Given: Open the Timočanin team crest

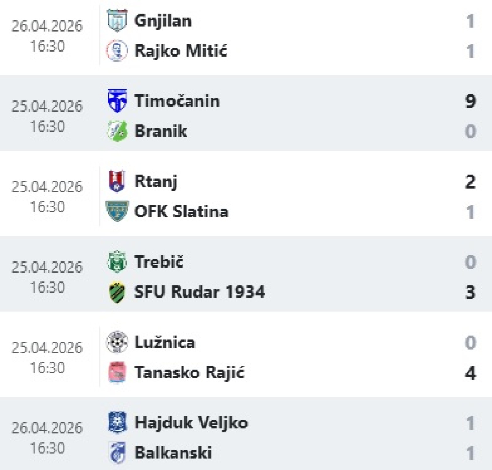Looking at the screenshot, I should point(117,101).
